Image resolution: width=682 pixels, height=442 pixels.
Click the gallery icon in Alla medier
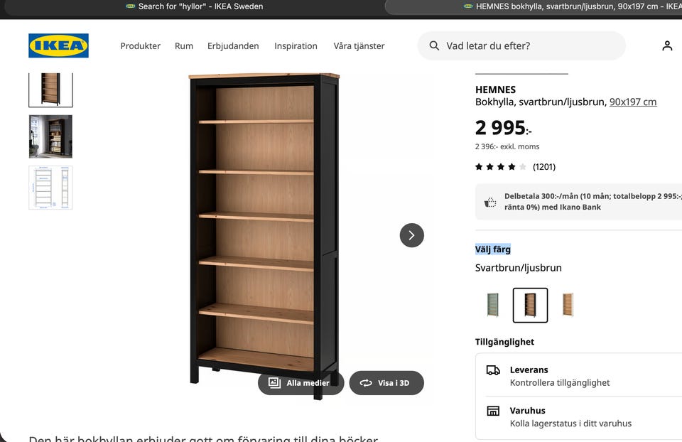274,383
